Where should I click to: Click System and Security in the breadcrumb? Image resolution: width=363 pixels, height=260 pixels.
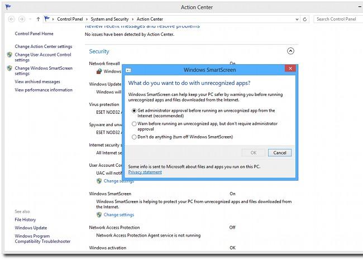pyautogui.click(x=109, y=19)
